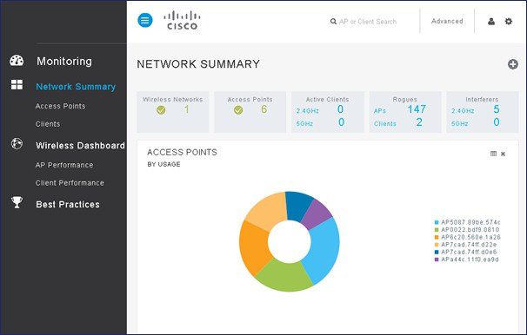Switch Access Points widget to table view
Screen dimensions: 527x335
point(493,154)
